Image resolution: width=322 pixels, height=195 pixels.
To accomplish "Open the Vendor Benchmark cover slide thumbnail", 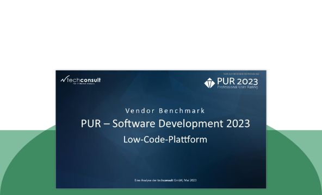I will (x=161, y=129).
